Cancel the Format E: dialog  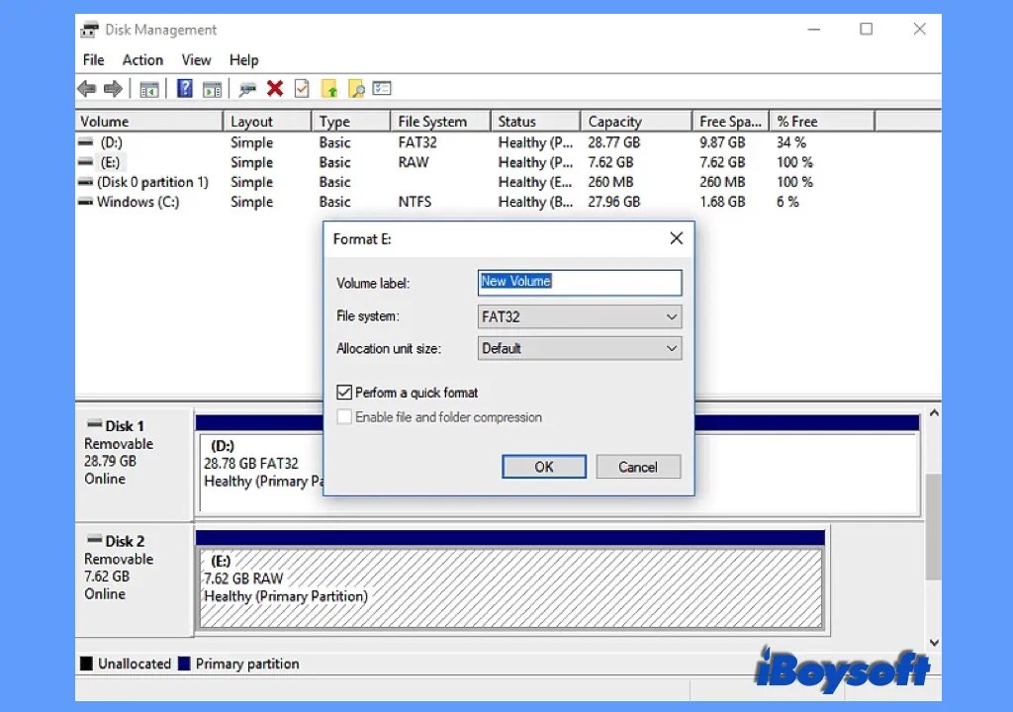click(x=638, y=466)
